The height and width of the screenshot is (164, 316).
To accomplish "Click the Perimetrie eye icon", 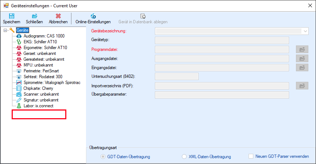I will (19, 71).
